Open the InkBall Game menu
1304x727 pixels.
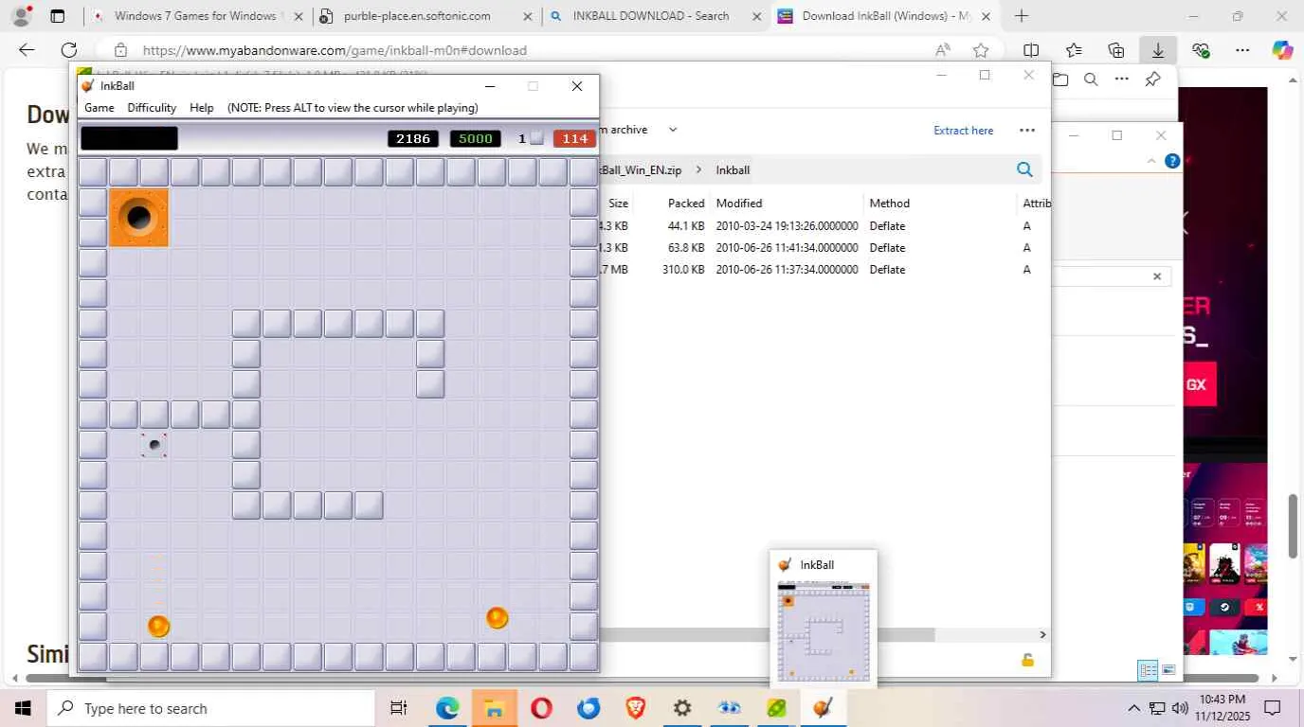coord(100,108)
